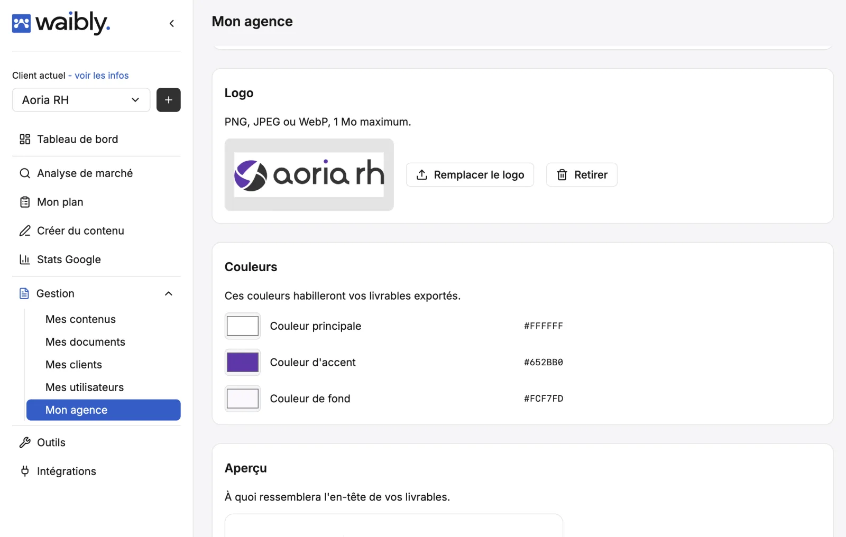This screenshot has width=846, height=537.
Task: Click the Aperçu section heading
Action: click(246, 468)
